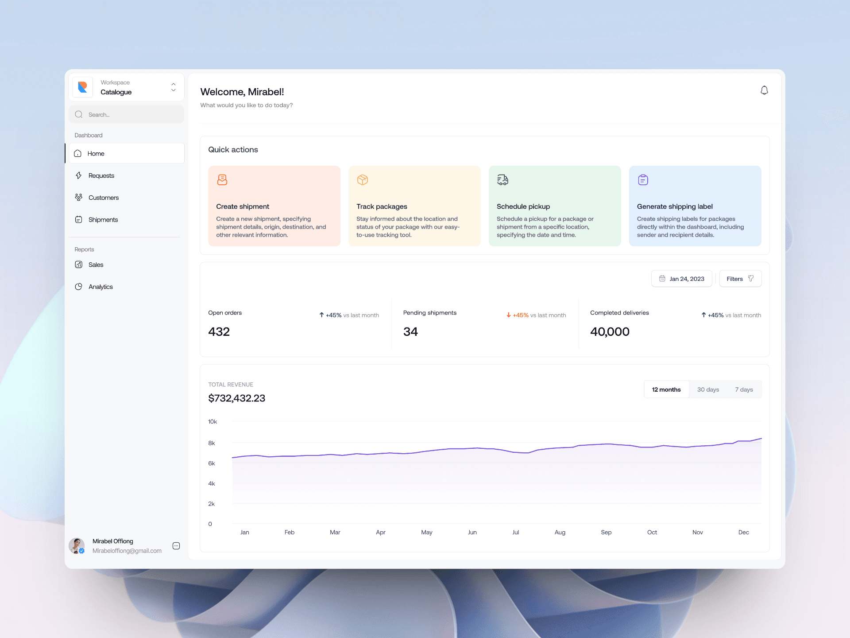Open the Track packages quick action
This screenshot has height=638, width=850.
click(414, 206)
